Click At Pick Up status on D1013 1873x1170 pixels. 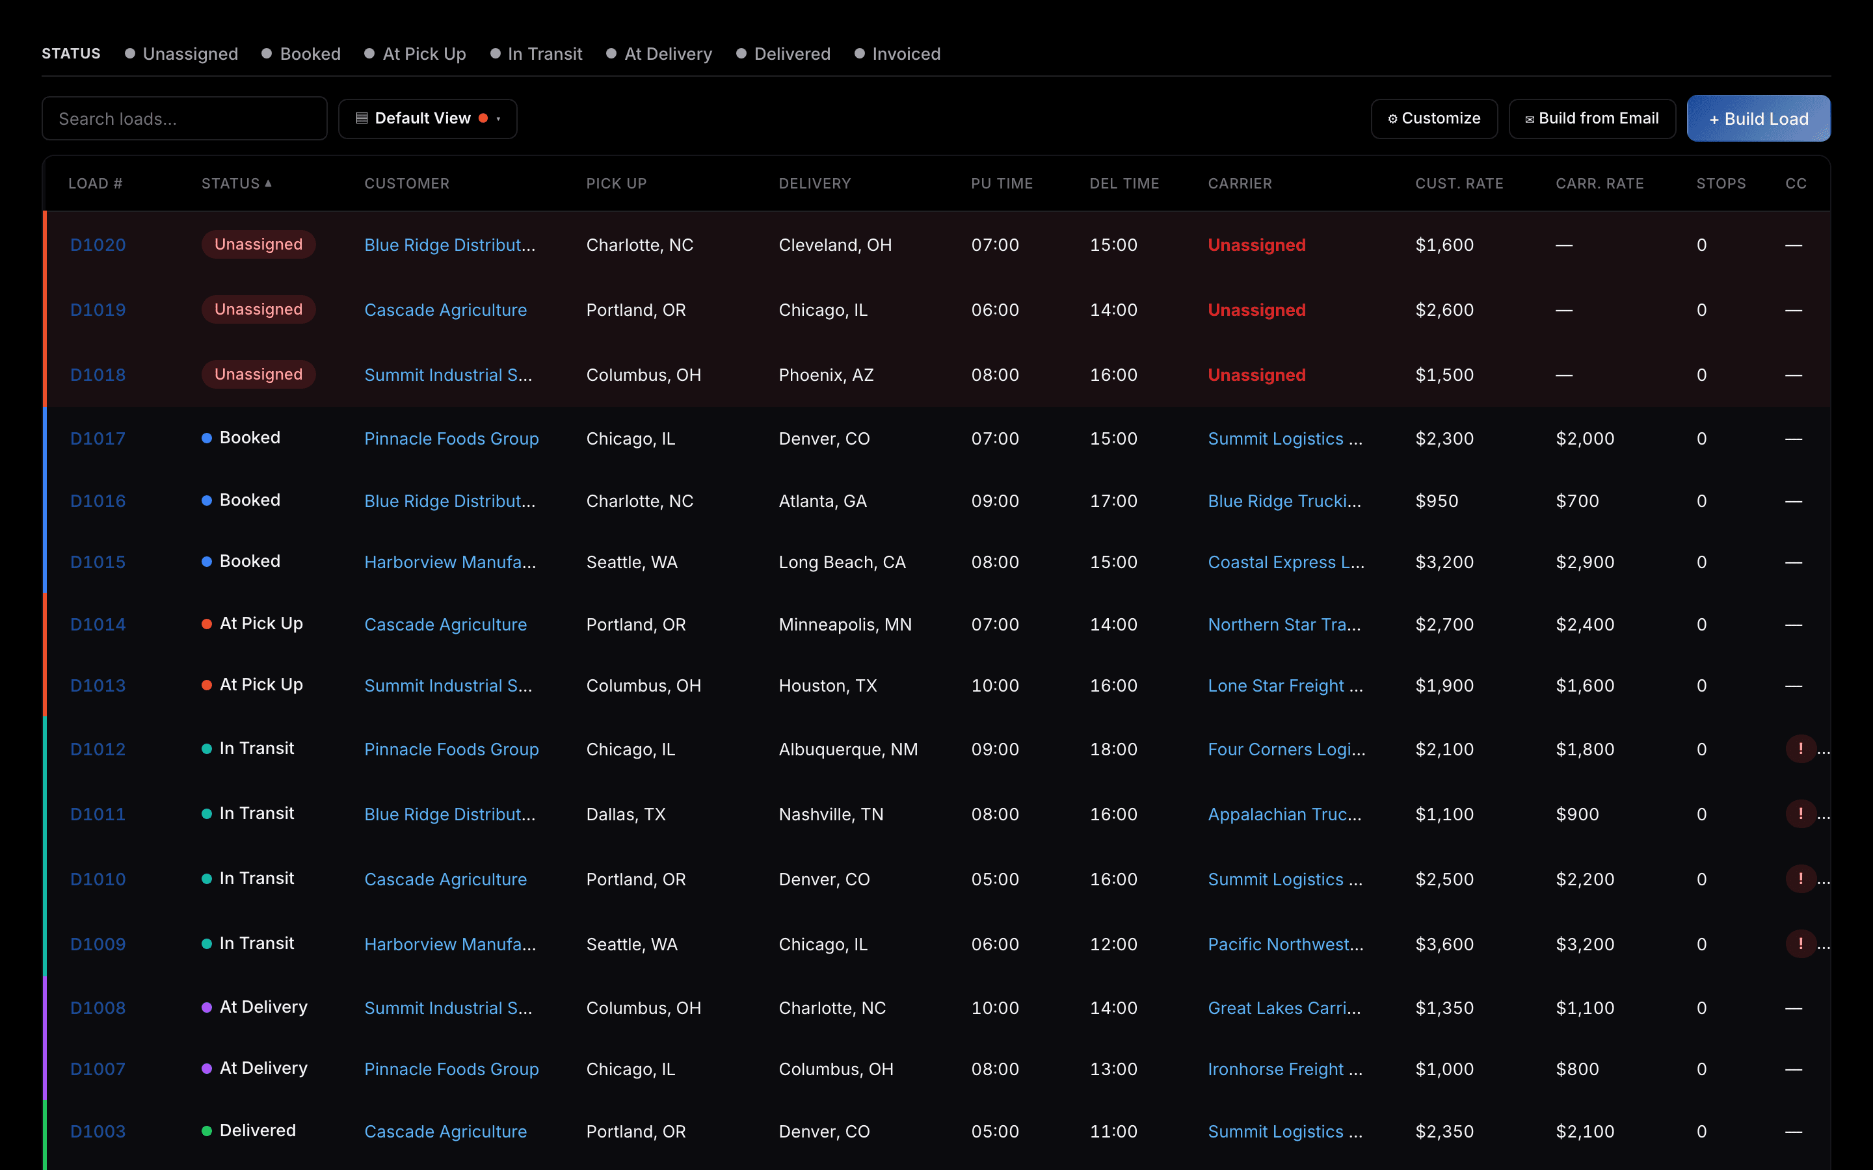pyautogui.click(x=252, y=685)
